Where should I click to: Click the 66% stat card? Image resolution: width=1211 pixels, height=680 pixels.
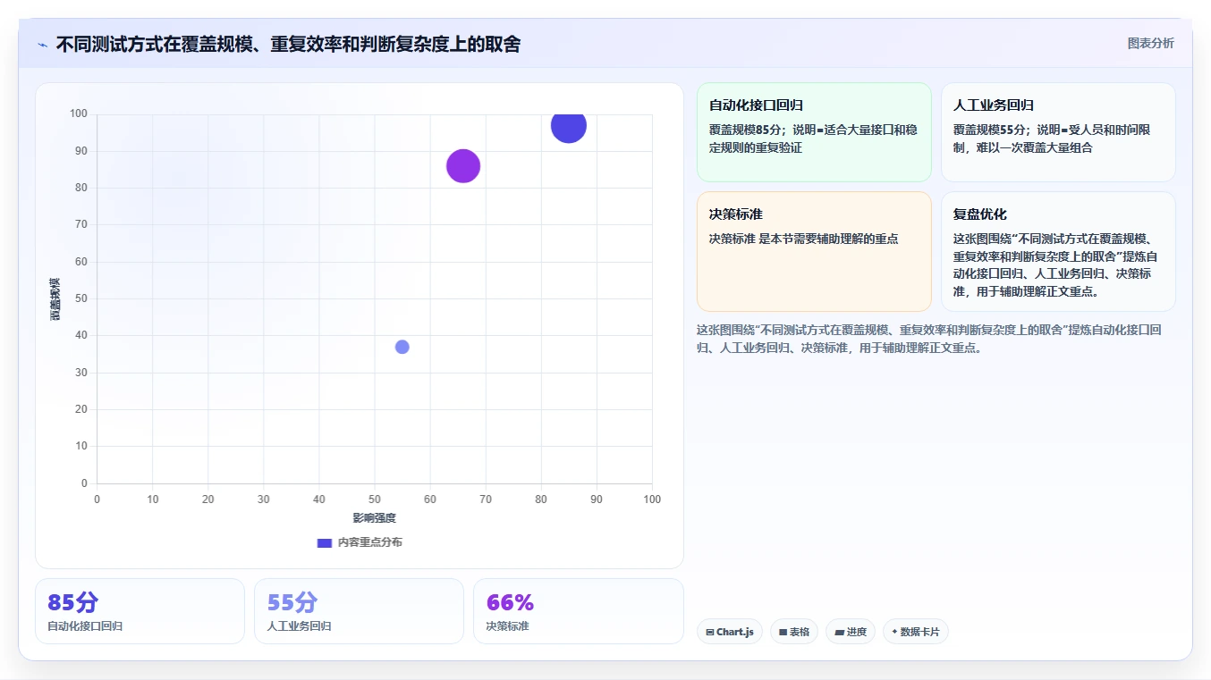[578, 611]
